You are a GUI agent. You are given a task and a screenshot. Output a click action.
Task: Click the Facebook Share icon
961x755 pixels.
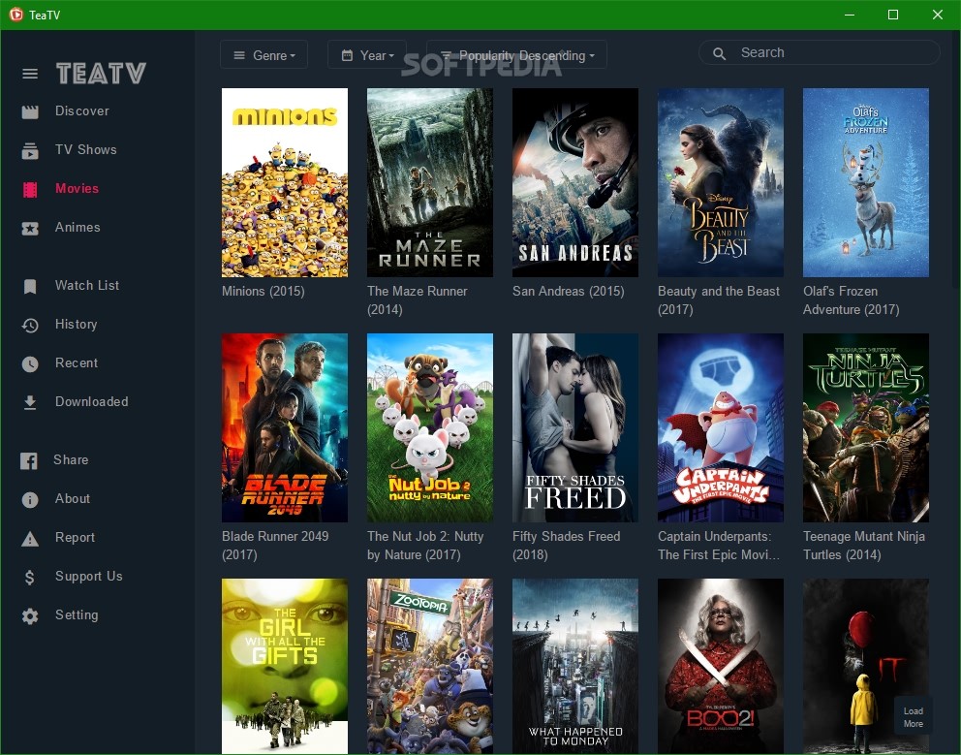pyautogui.click(x=29, y=460)
